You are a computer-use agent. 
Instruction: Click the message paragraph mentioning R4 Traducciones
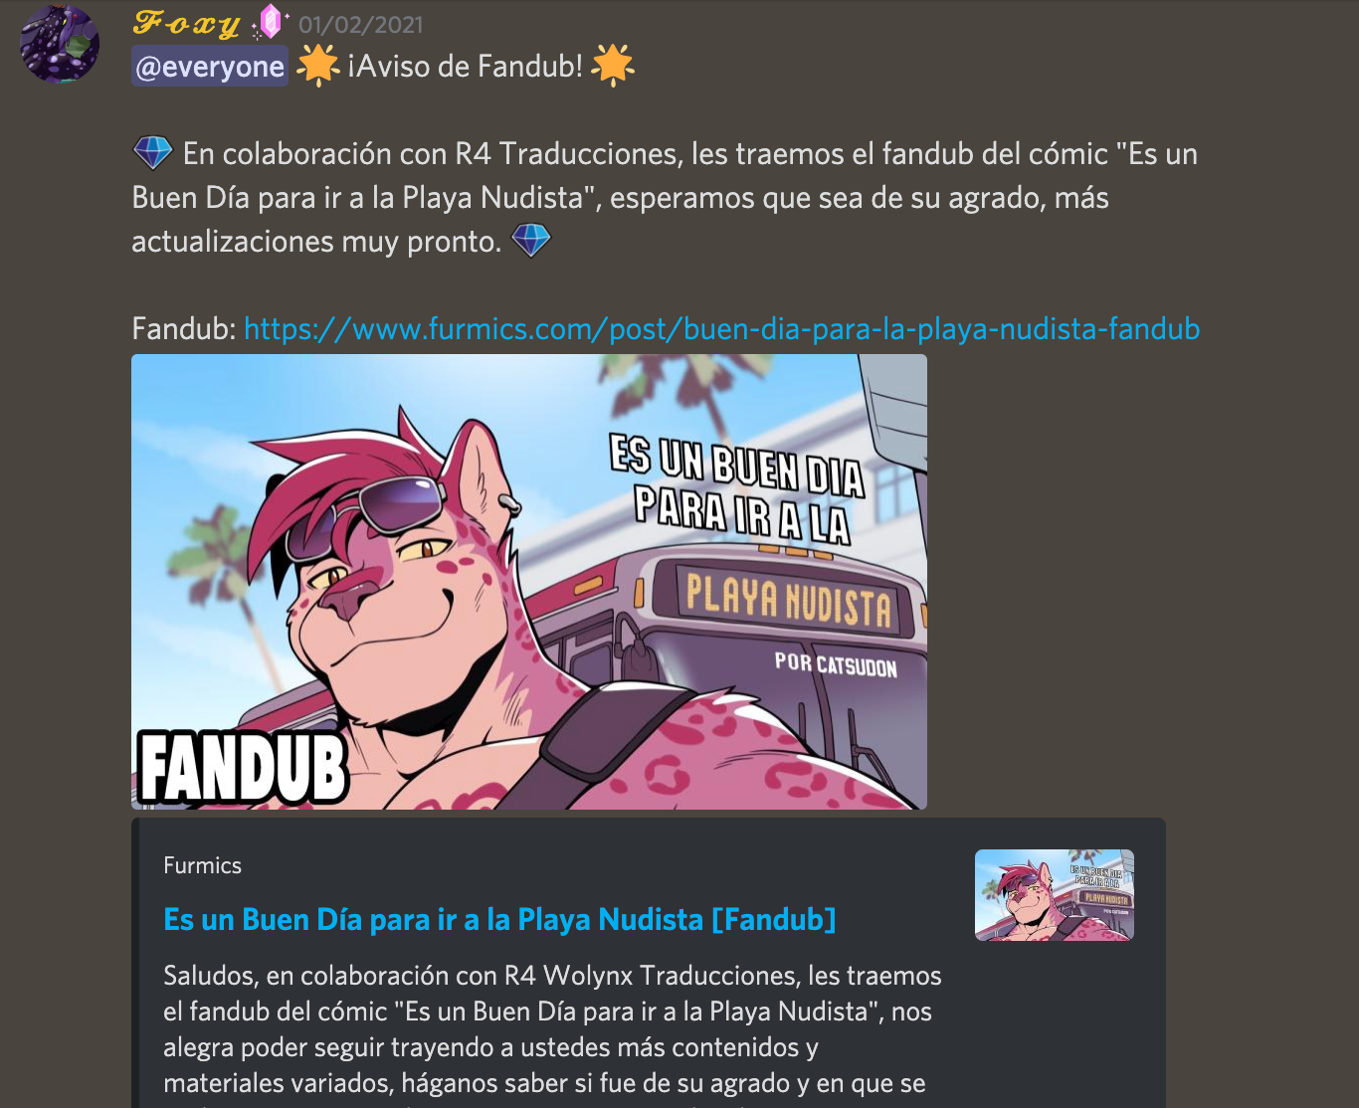coord(665,197)
